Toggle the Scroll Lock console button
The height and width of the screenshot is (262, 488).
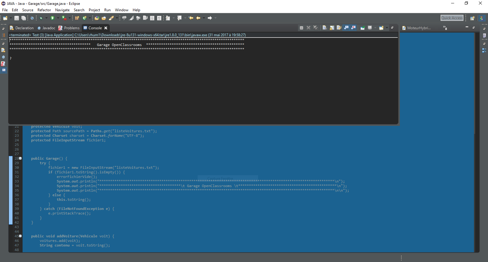point(332,28)
